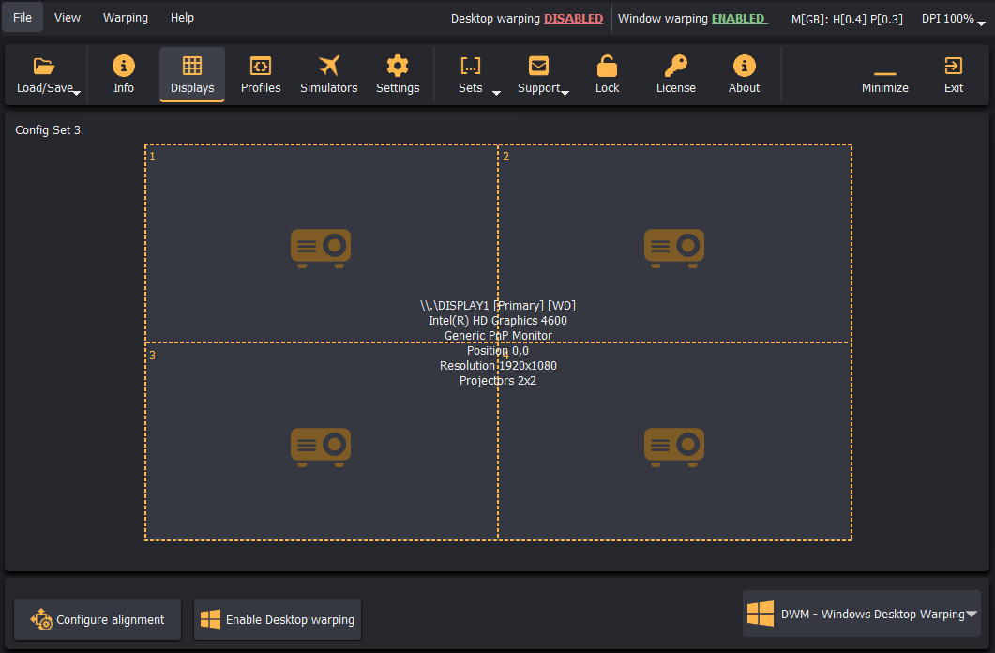This screenshot has height=653, width=995.
Task: Expand the Support dropdown arrow
Action: (x=565, y=93)
